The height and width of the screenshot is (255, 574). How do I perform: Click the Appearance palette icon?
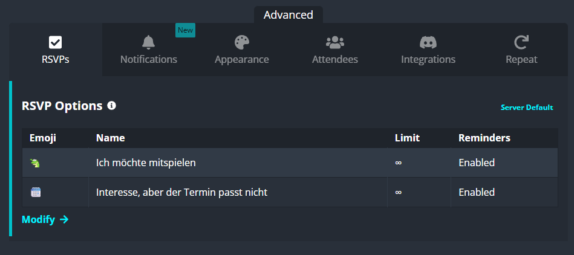241,42
